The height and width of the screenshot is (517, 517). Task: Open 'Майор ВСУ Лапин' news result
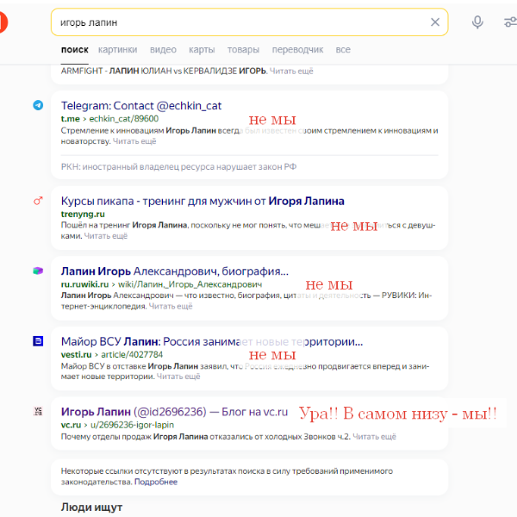point(212,341)
